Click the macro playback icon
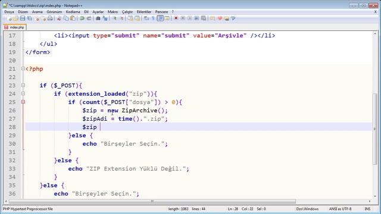 pos(190,18)
